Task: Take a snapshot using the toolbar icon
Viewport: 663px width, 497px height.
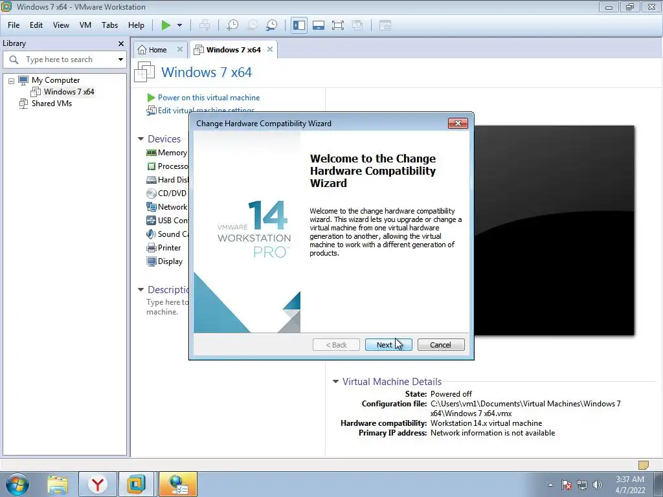Action: (x=232, y=25)
